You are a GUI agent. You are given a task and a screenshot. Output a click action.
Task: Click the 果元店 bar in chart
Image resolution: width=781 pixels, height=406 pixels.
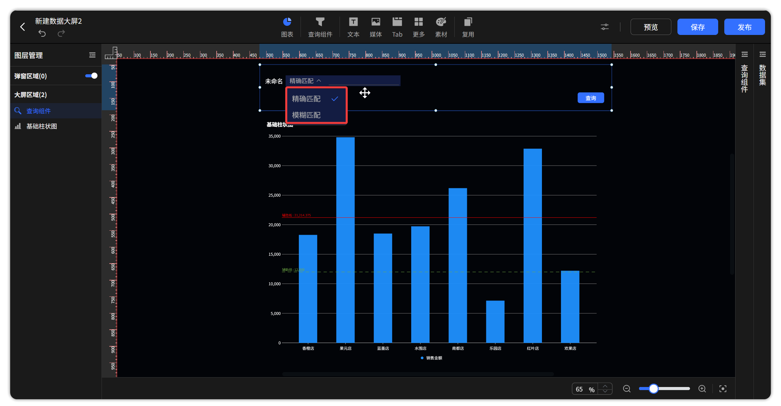[x=345, y=240]
